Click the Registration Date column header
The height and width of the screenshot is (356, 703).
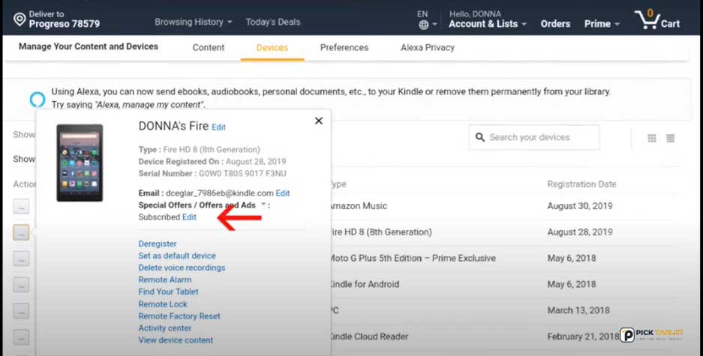(x=581, y=184)
